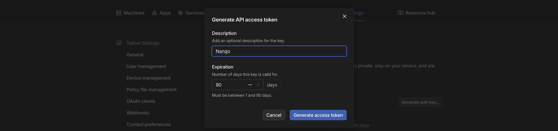The height and width of the screenshot is (131, 558).
Task: Click the Apps icon in top navigation
Action: 155,13
